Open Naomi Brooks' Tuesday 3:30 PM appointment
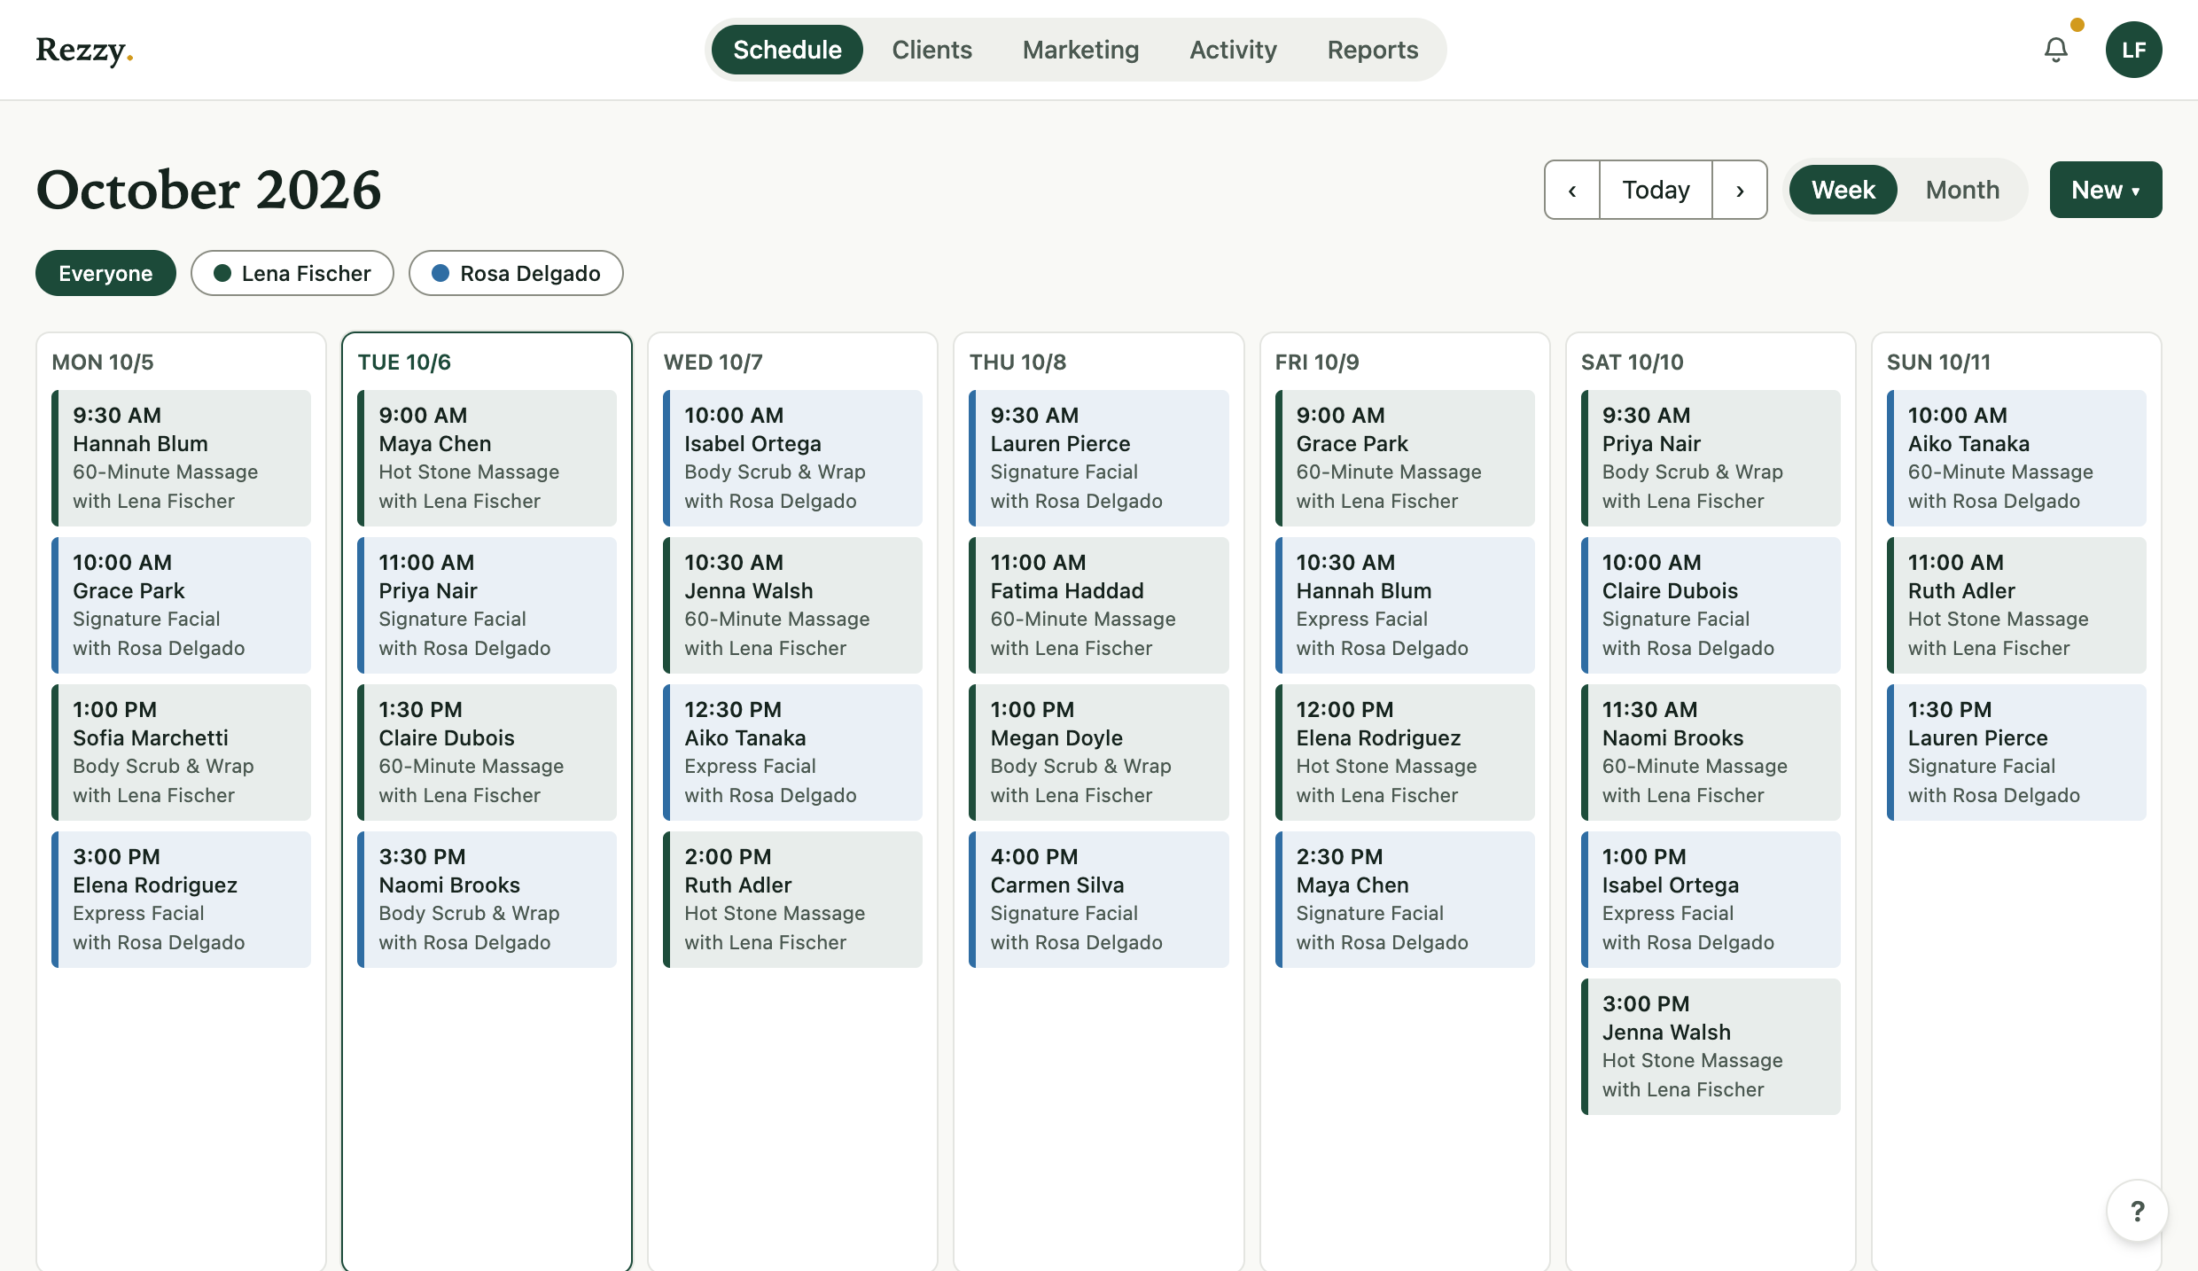Screen dimensions: 2198x1271 pyautogui.click(x=487, y=899)
